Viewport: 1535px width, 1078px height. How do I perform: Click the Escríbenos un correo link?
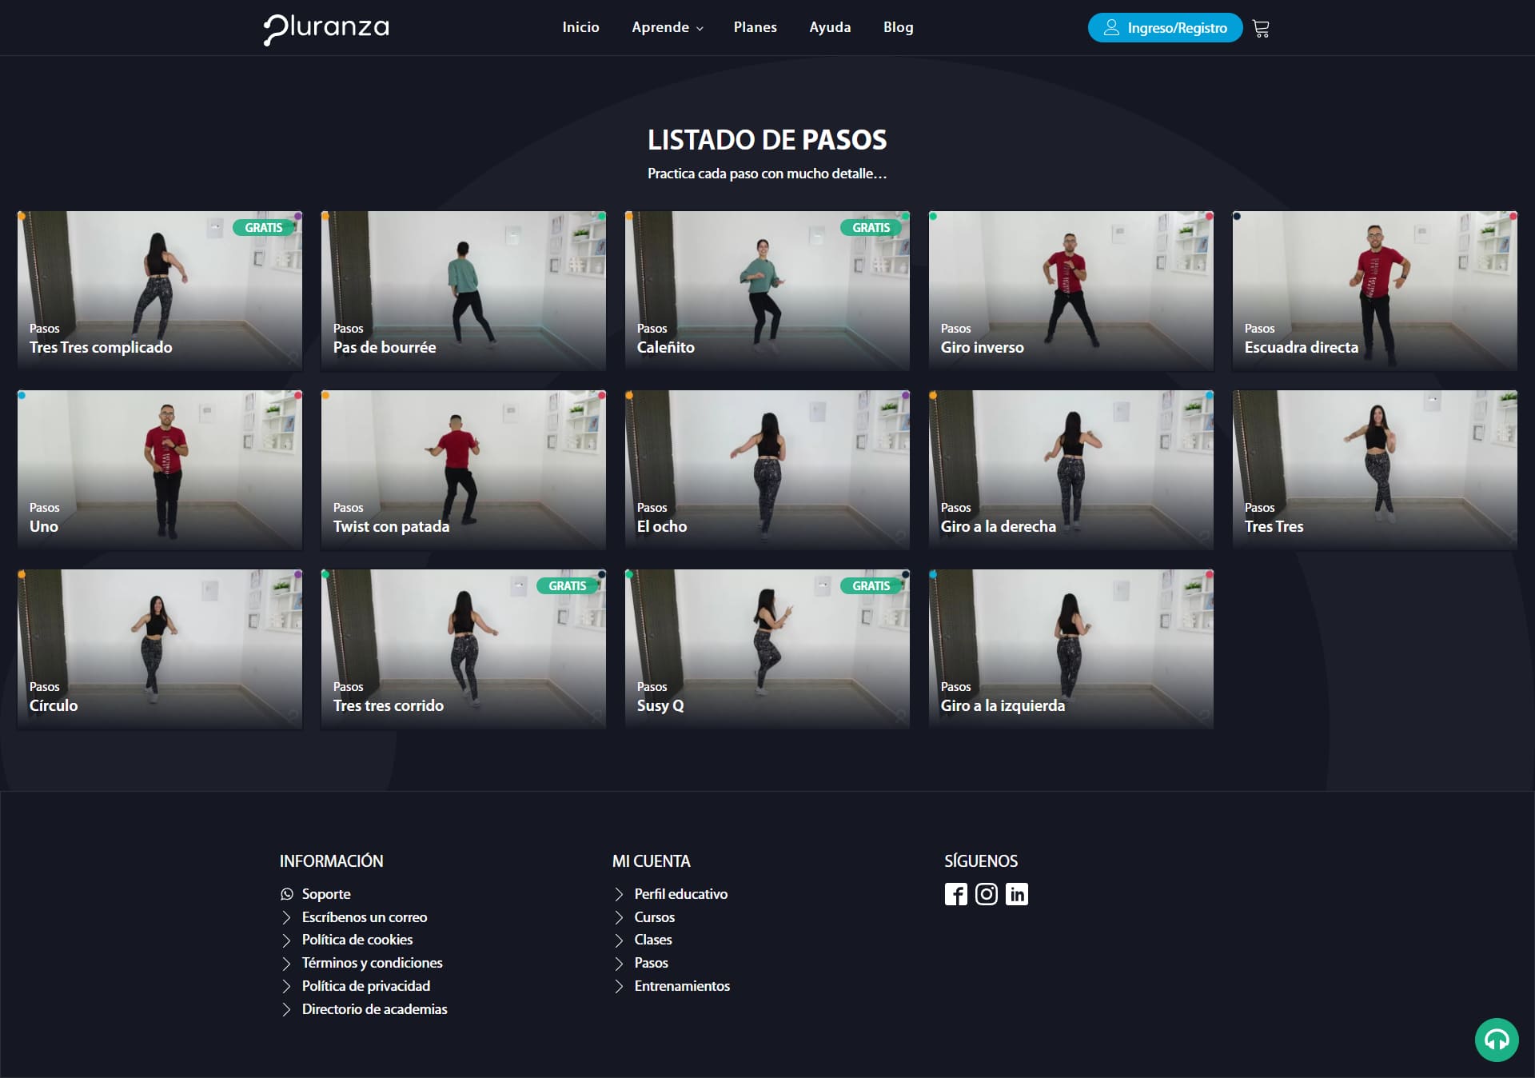[365, 917]
